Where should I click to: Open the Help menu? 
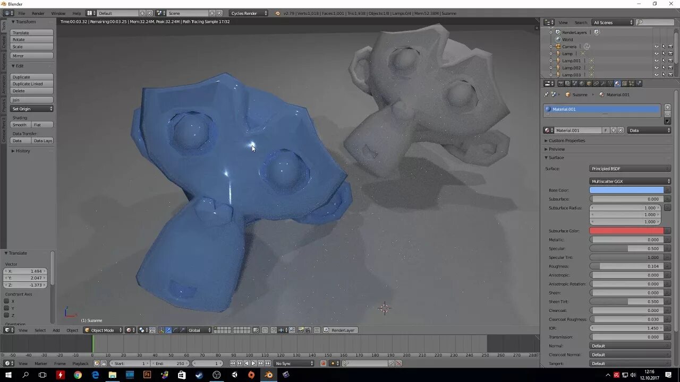[x=77, y=13]
